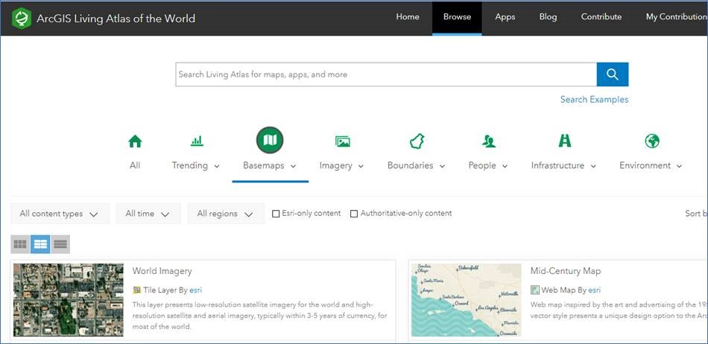This screenshot has height=344, width=708.
Task: Click the magnifier search button
Action: click(613, 74)
